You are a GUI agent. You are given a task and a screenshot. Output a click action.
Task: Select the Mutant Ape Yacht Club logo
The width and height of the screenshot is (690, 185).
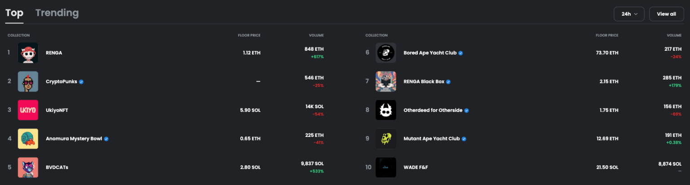[385, 139]
